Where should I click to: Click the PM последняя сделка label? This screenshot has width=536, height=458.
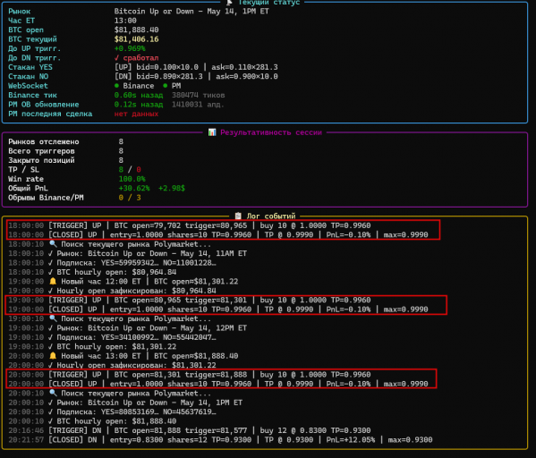click(x=50, y=114)
